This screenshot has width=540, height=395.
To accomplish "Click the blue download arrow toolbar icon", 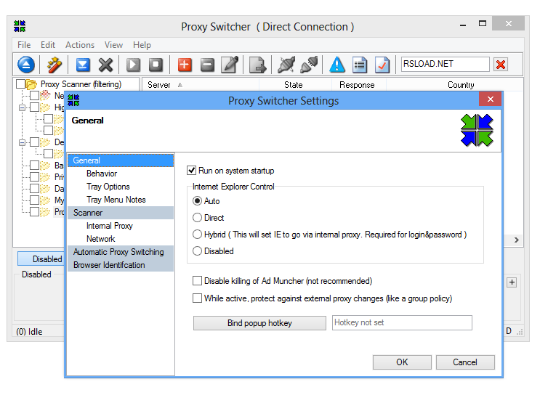I will click(83, 65).
